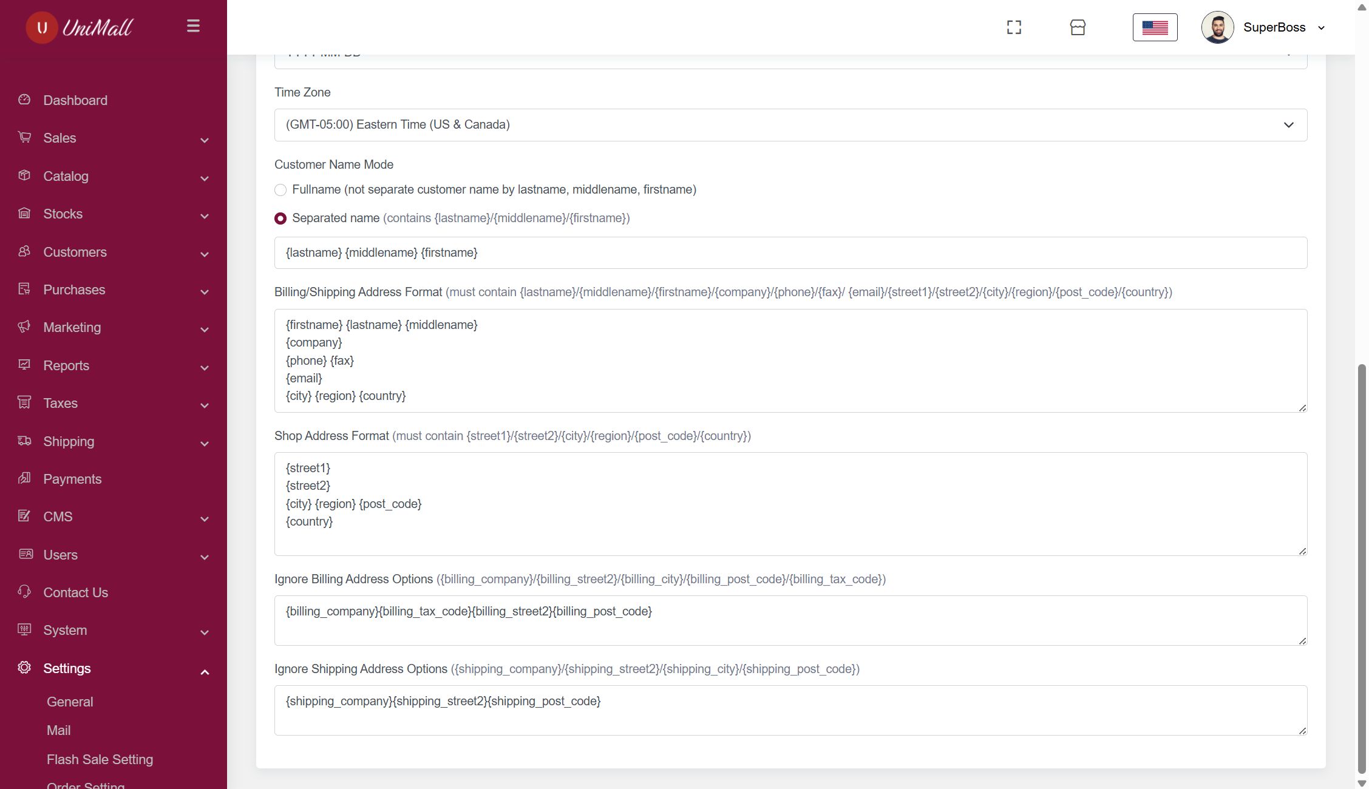Click the customer name format input field

pyautogui.click(x=790, y=252)
